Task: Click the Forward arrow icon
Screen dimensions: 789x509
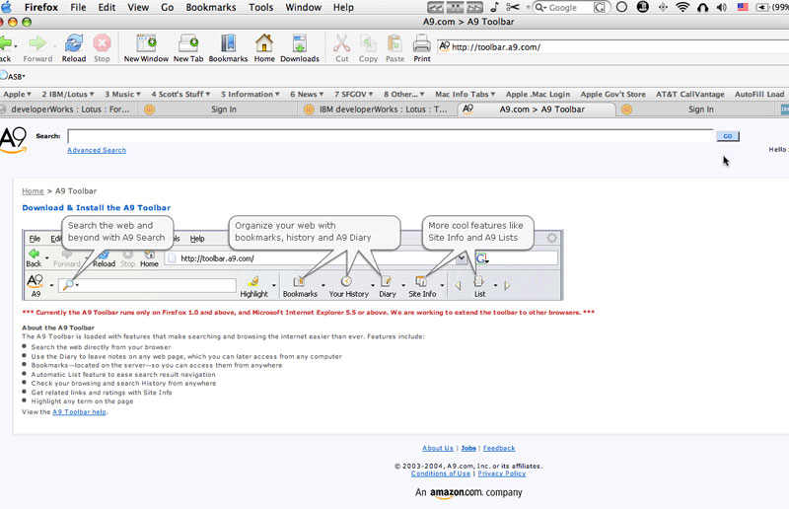Action: 37,43
